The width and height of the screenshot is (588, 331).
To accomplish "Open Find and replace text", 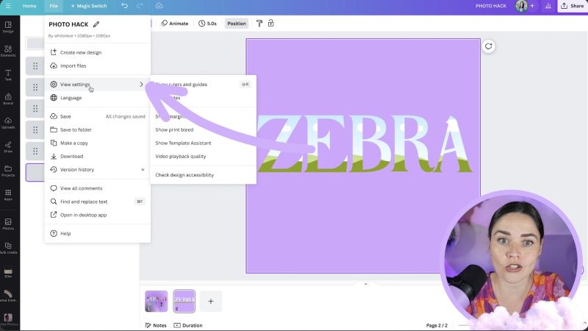I will point(98,202).
